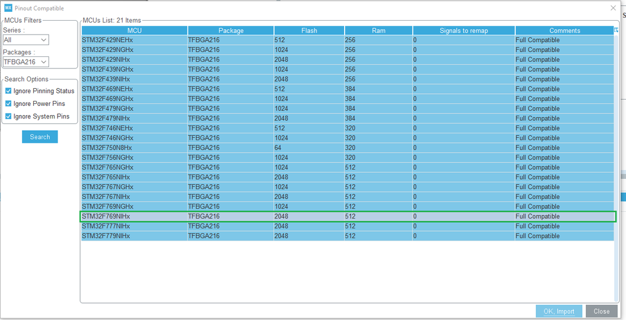Select the STM32F479NIHx row
Image resolution: width=626 pixels, height=320 pixels.
point(348,118)
